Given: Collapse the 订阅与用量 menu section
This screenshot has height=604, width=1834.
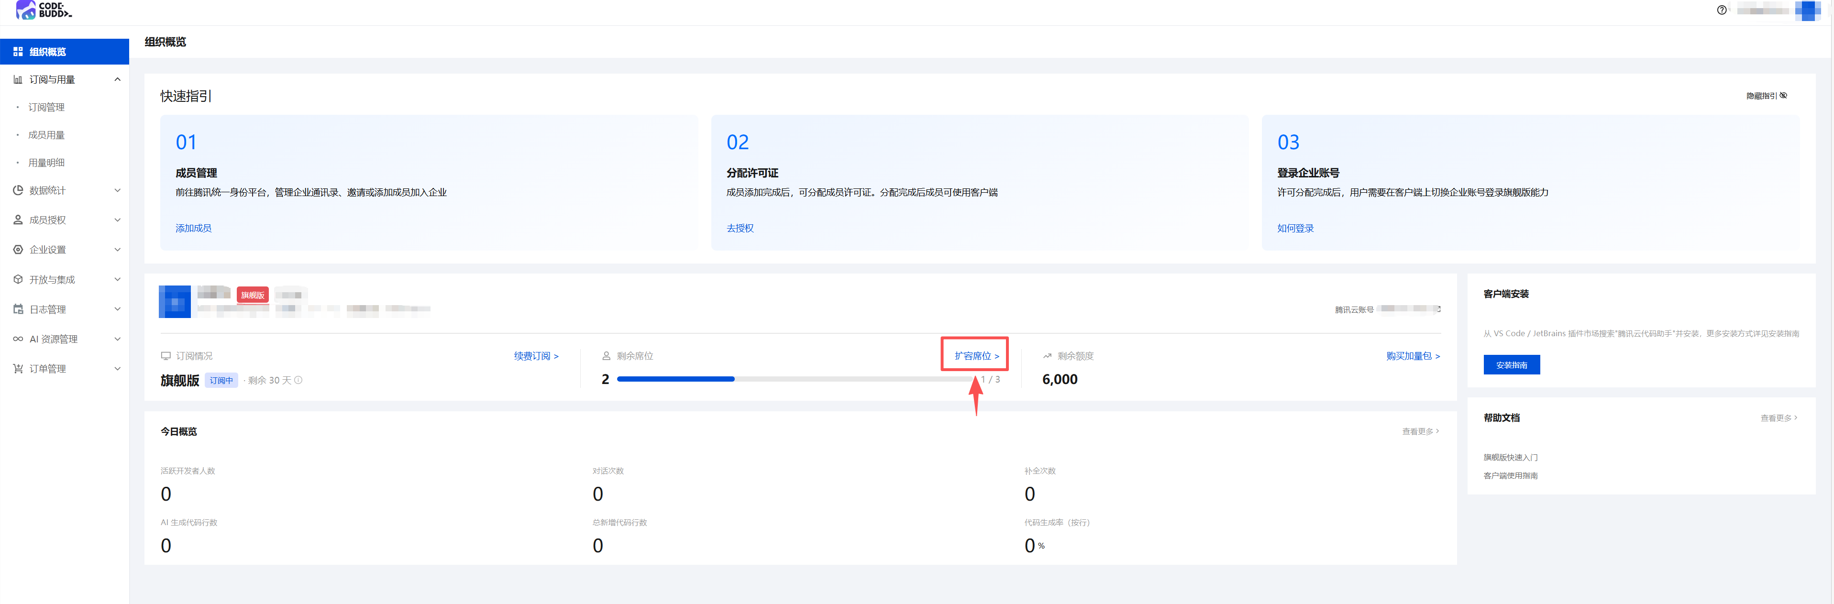Looking at the screenshot, I should 118,80.
